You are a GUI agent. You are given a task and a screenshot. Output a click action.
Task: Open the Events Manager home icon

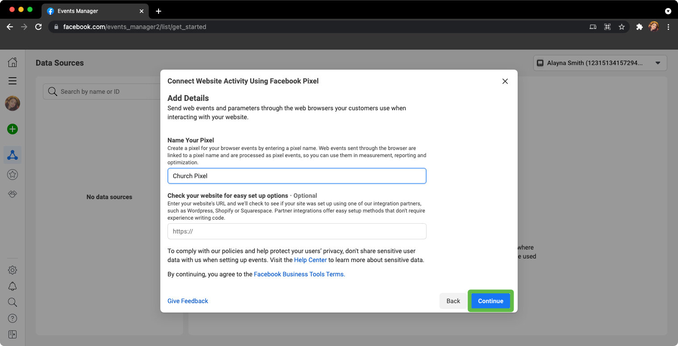point(13,63)
